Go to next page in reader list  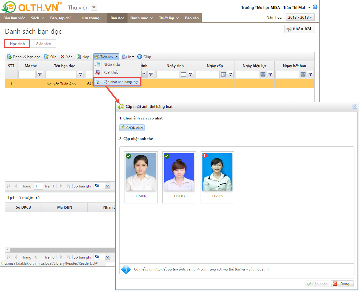click(x=61, y=186)
